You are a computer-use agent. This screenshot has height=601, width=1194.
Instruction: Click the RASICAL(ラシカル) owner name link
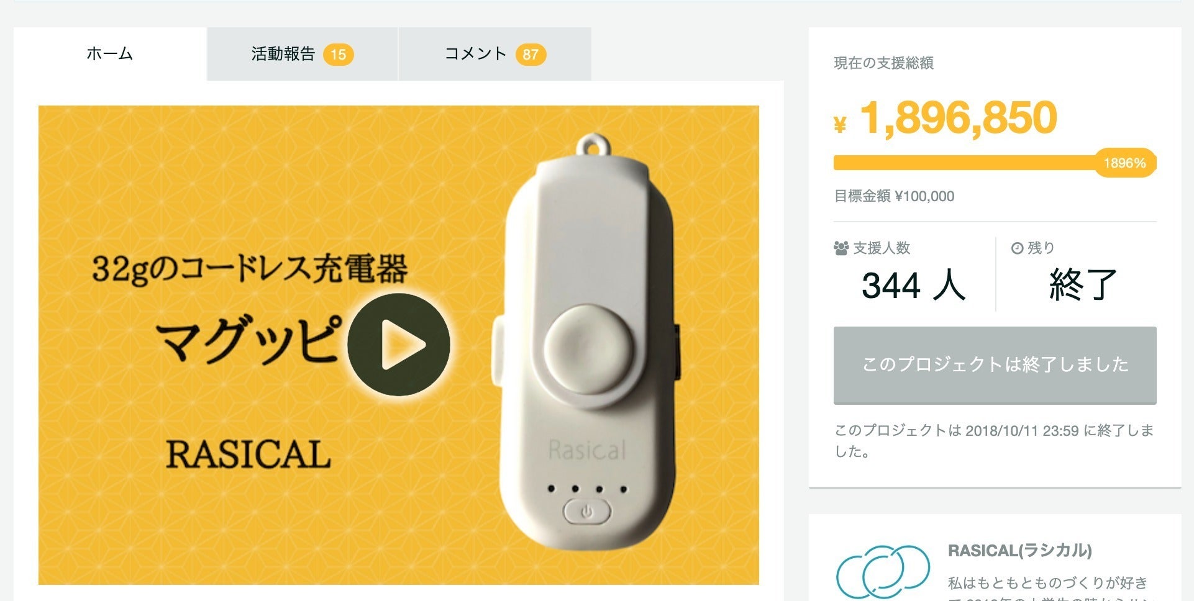pyautogui.click(x=1019, y=551)
